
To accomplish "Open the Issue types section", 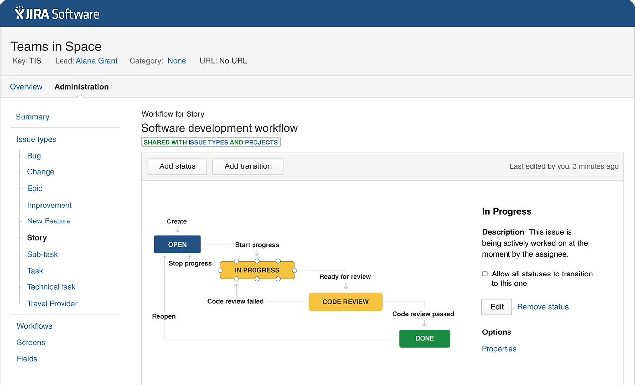I will click(x=36, y=139).
